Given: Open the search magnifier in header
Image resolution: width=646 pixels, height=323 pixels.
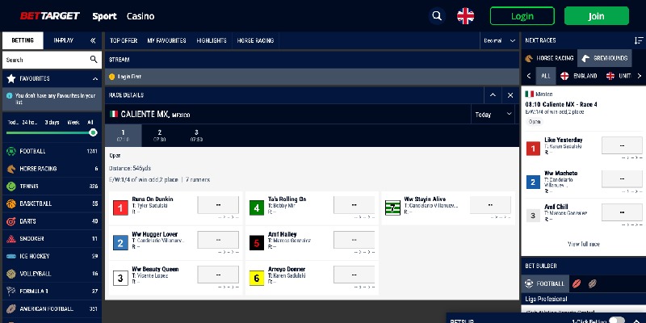Looking at the screenshot, I should (x=437, y=16).
